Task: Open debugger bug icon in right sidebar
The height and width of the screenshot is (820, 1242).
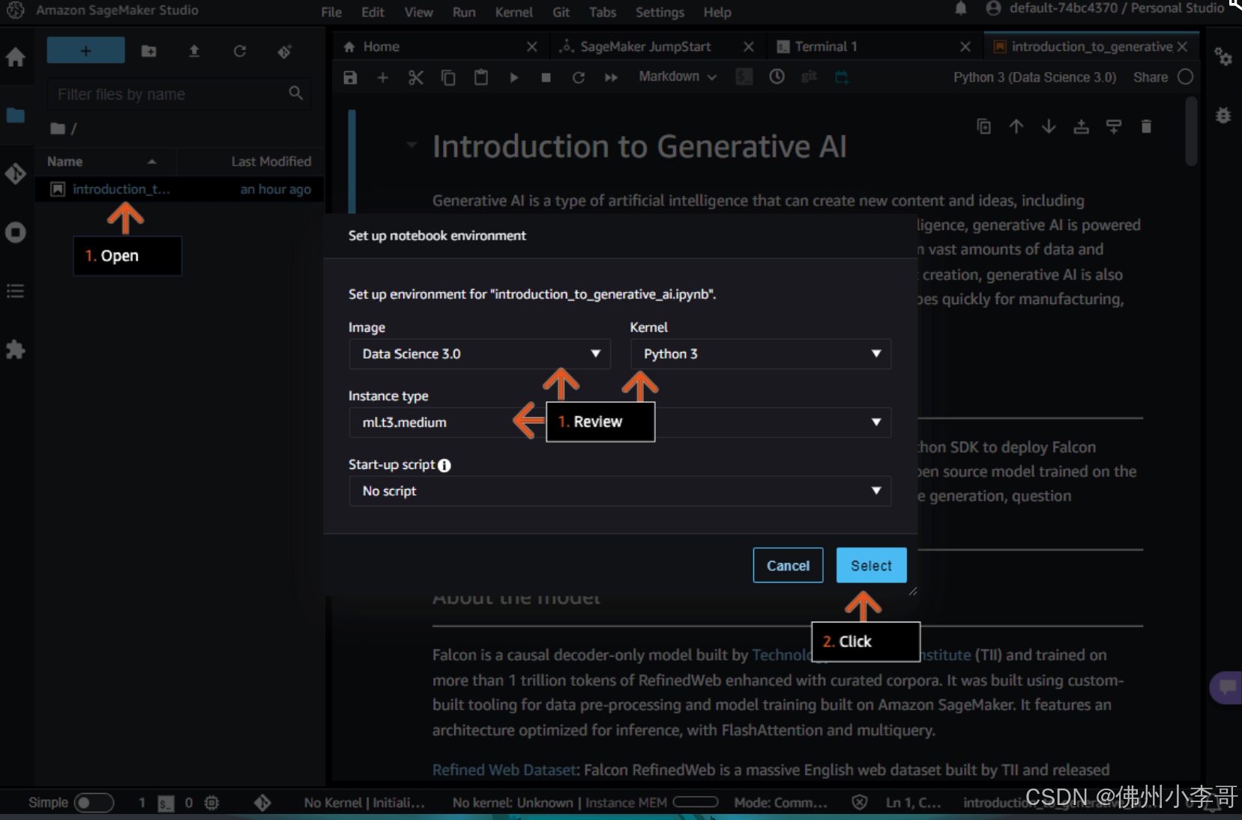Action: coord(1223,115)
